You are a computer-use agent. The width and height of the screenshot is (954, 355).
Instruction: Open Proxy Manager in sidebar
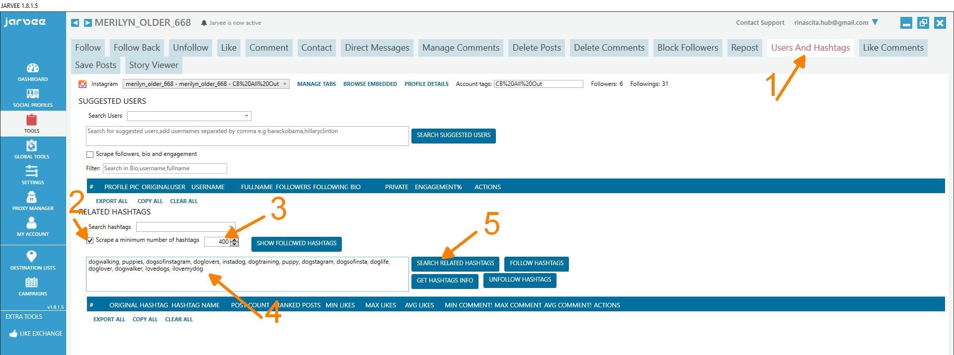point(33,201)
